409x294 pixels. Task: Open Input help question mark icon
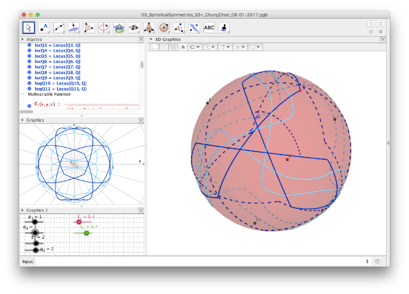tap(377, 261)
